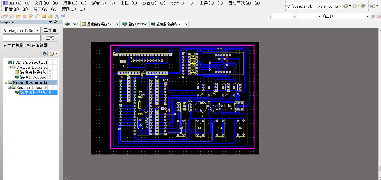Open the 工具(T) menu
The image size is (381, 180).
pyautogui.click(x=207, y=3)
